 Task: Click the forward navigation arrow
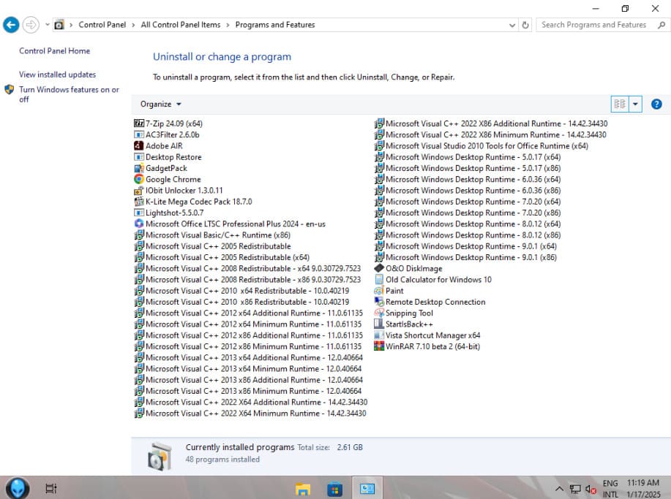point(31,25)
